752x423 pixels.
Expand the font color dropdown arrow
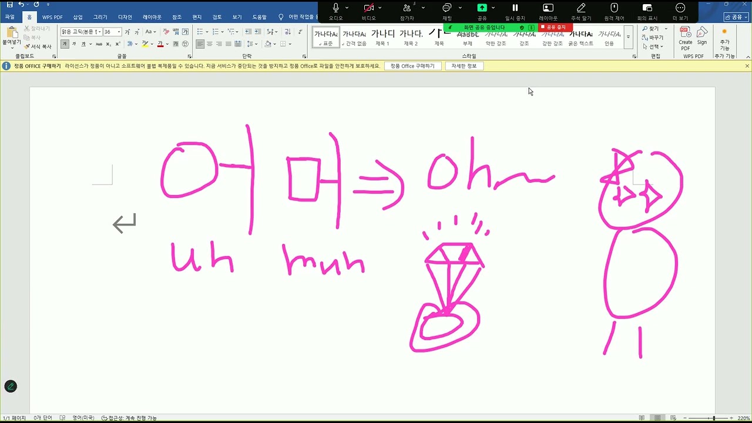tap(167, 44)
